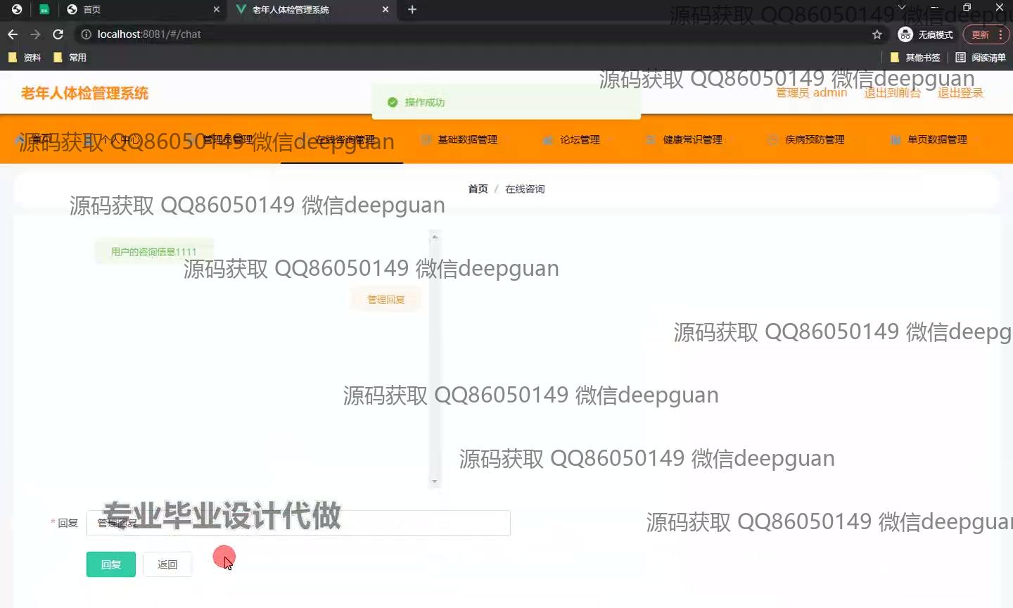Click the green 回复 button
Viewport: 1013px width, 608px height.
point(111,564)
